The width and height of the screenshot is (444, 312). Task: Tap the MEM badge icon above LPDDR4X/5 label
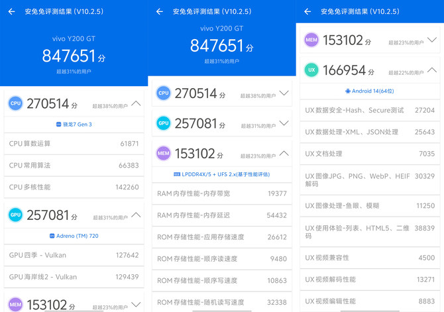[164, 153]
